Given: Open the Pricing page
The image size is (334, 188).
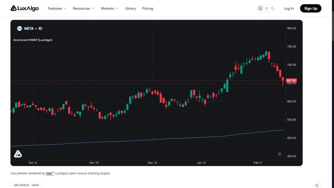Looking at the screenshot, I should pos(148,8).
